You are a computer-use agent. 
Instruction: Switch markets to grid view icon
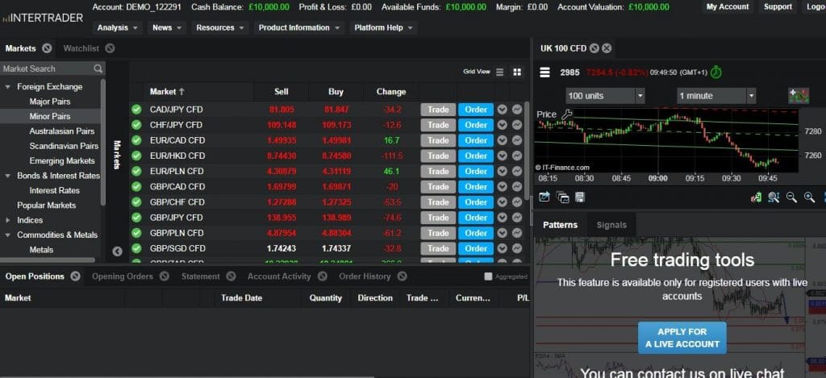pos(517,72)
